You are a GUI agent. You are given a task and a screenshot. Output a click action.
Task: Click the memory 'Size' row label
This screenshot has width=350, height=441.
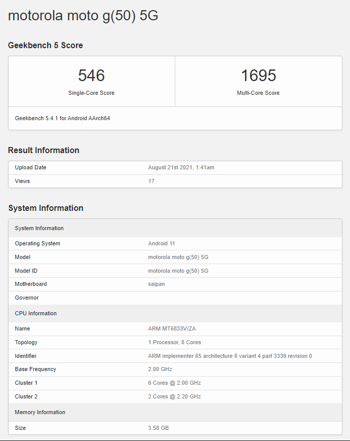coord(20,428)
